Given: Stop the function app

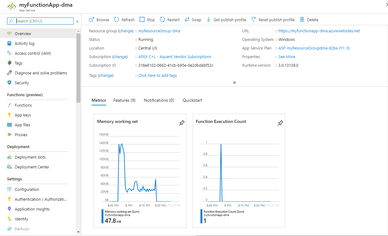Looking at the screenshot, I should click(142, 20).
